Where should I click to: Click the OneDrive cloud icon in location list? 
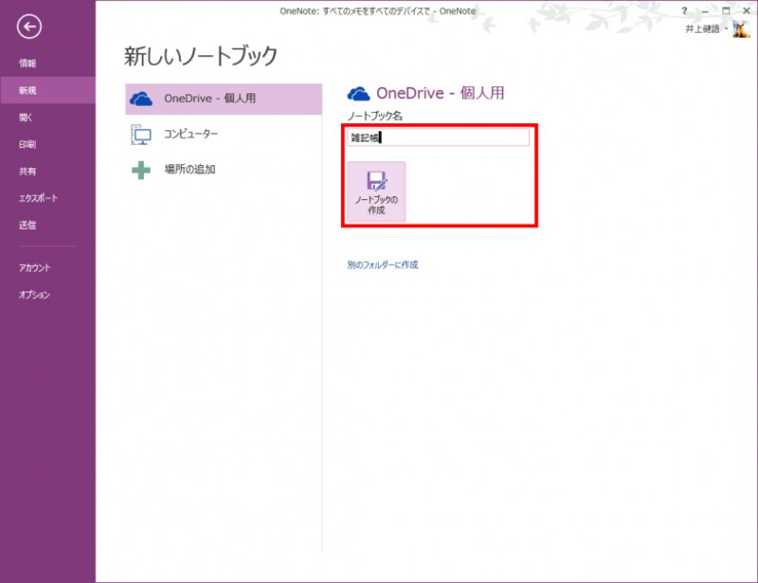click(x=141, y=99)
